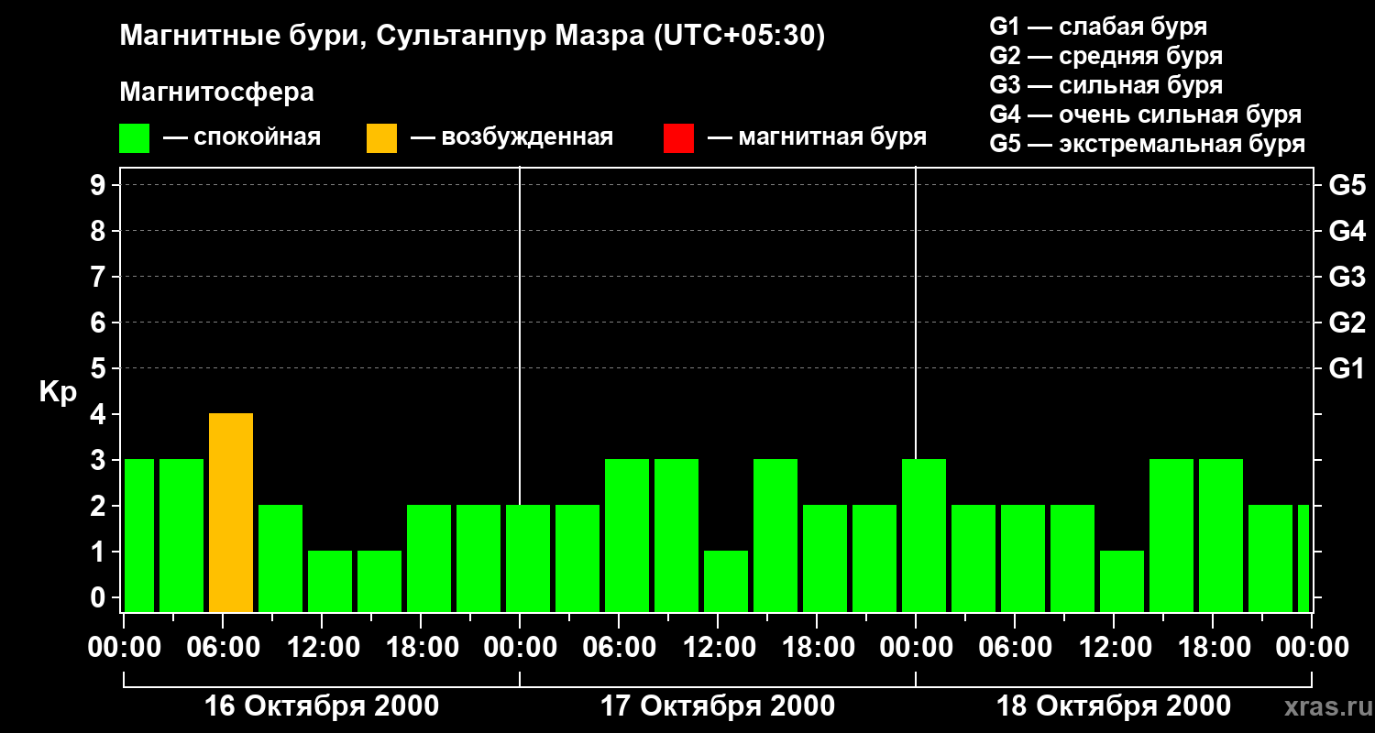Click 'G2 — средняя буря' legend line
The image size is (1375, 733).
click(x=1105, y=56)
